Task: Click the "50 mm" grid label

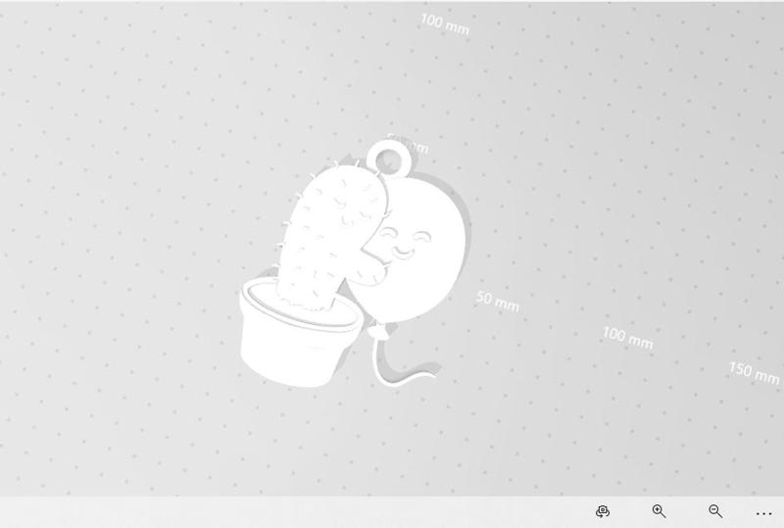Action: tap(498, 302)
